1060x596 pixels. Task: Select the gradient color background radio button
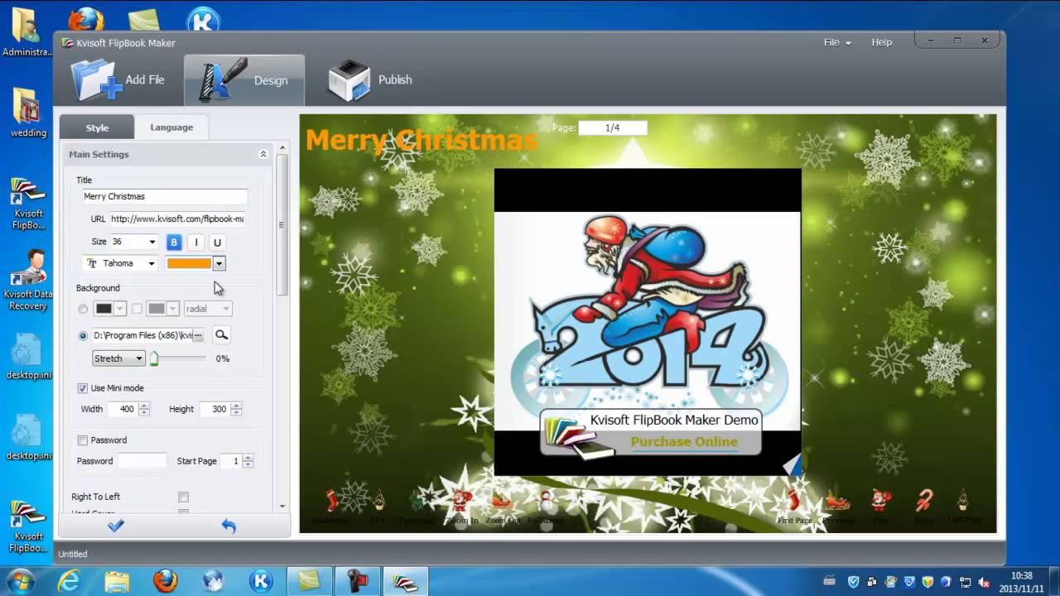(83, 309)
